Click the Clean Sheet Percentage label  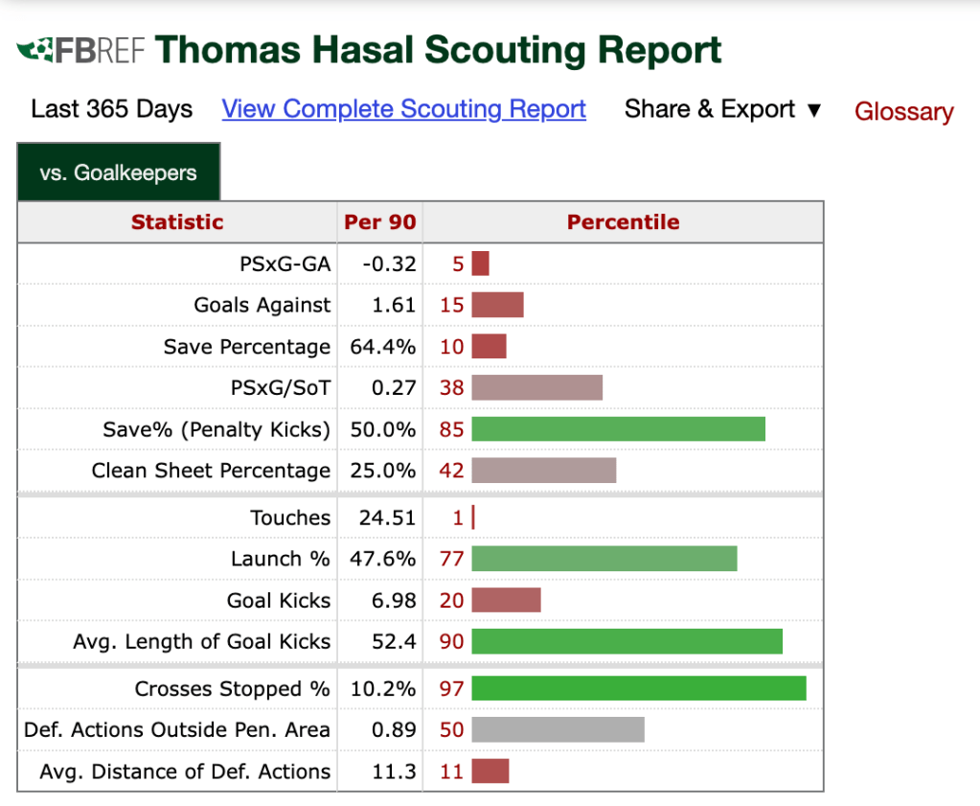[211, 471]
